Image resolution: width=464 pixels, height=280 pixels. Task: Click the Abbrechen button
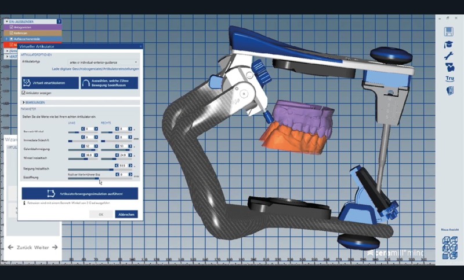(x=126, y=214)
